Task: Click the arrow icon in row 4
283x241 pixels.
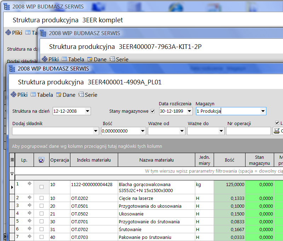Action: pos(30,213)
